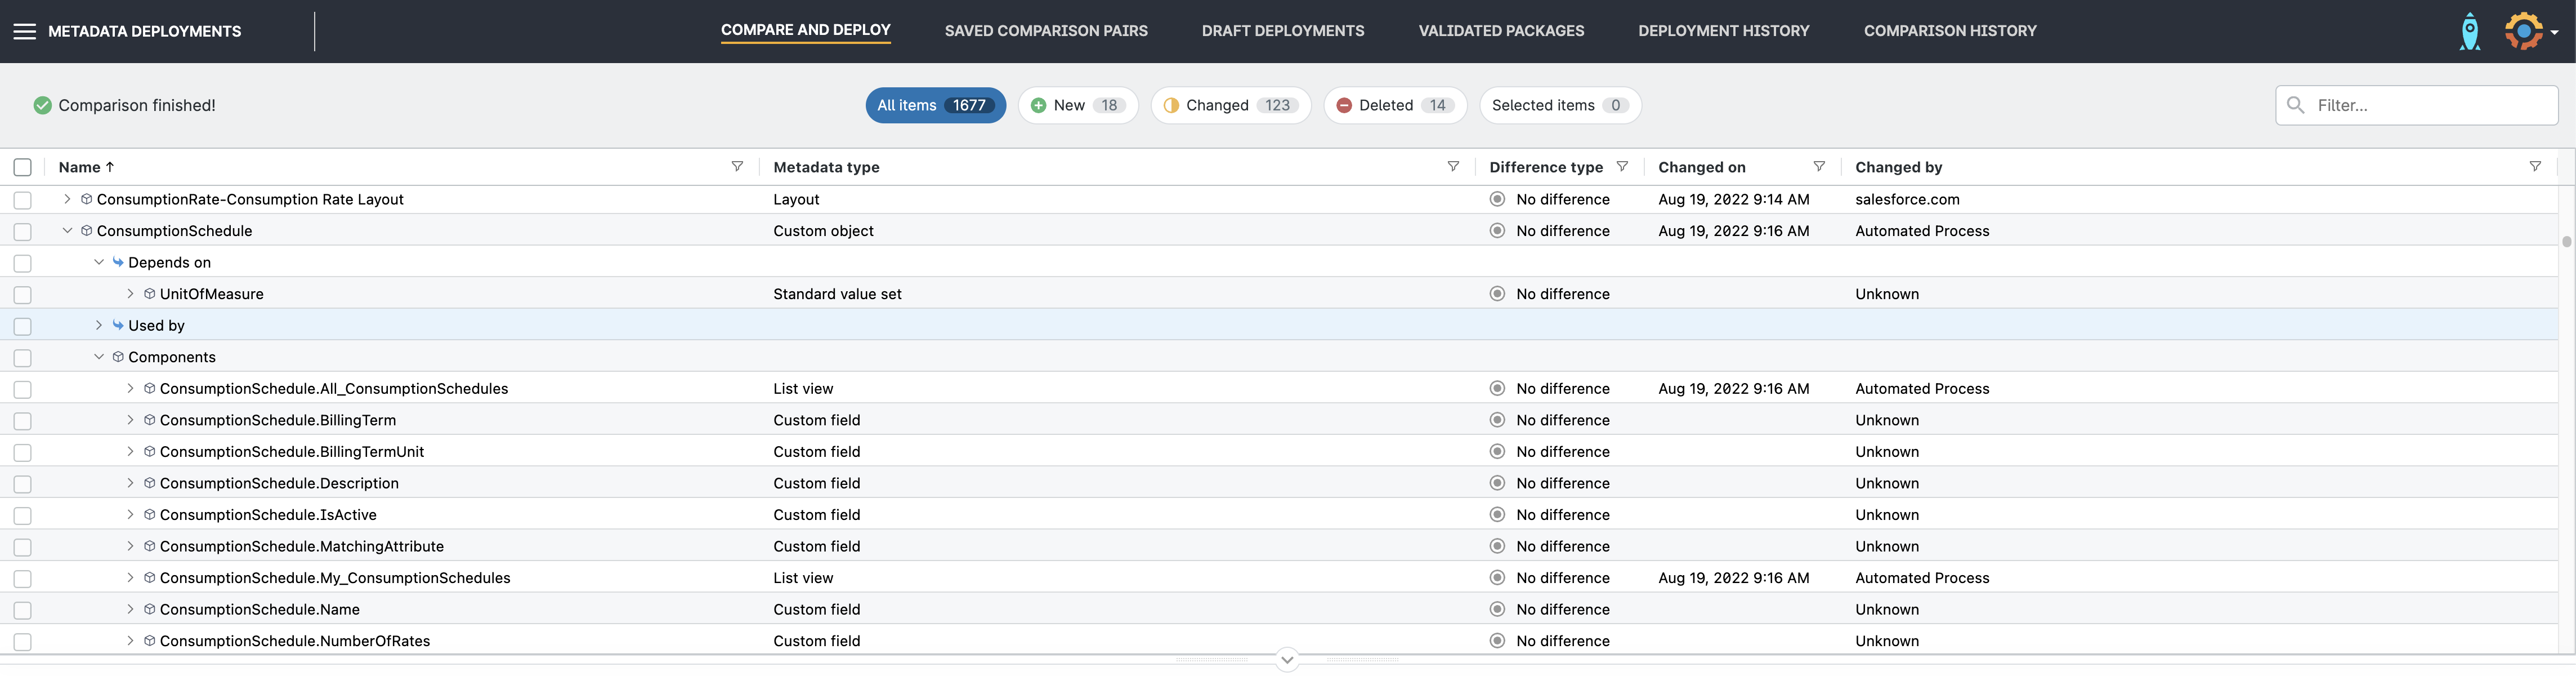Open the hamburger menu icon
2576x676 pixels.
[24, 31]
